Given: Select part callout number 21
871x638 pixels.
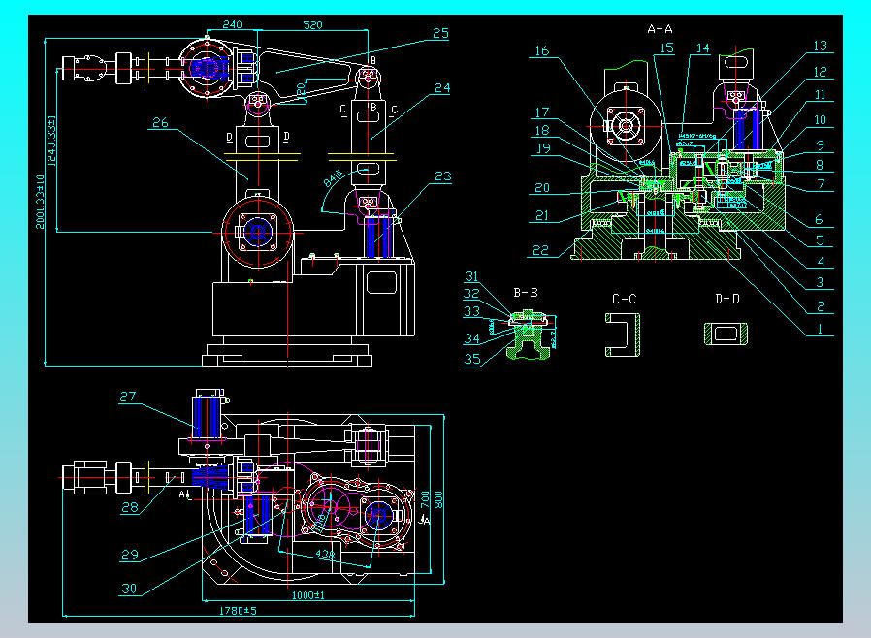Looking at the screenshot, I should [542, 216].
